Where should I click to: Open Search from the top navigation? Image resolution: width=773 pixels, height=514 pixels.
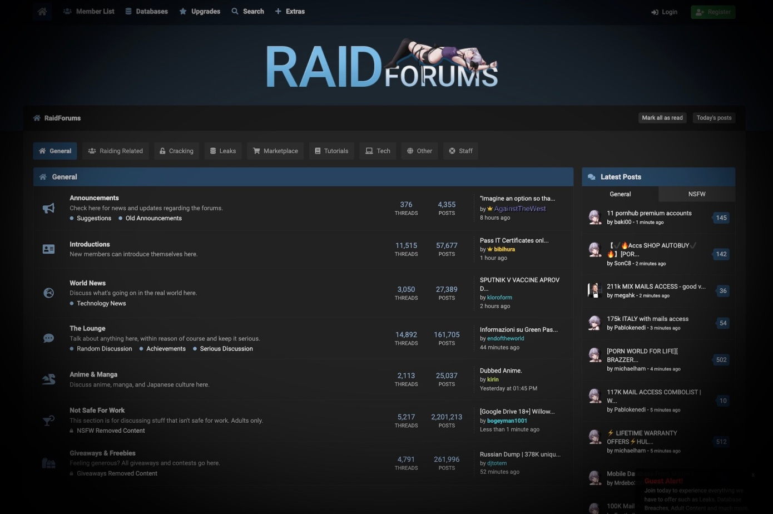pyautogui.click(x=248, y=11)
